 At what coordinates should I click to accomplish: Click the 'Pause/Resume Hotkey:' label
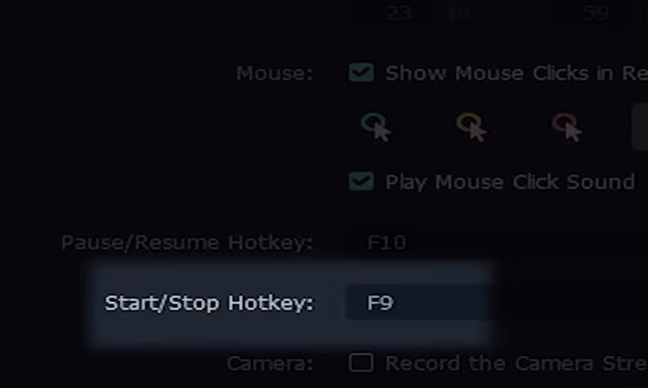[x=187, y=242]
